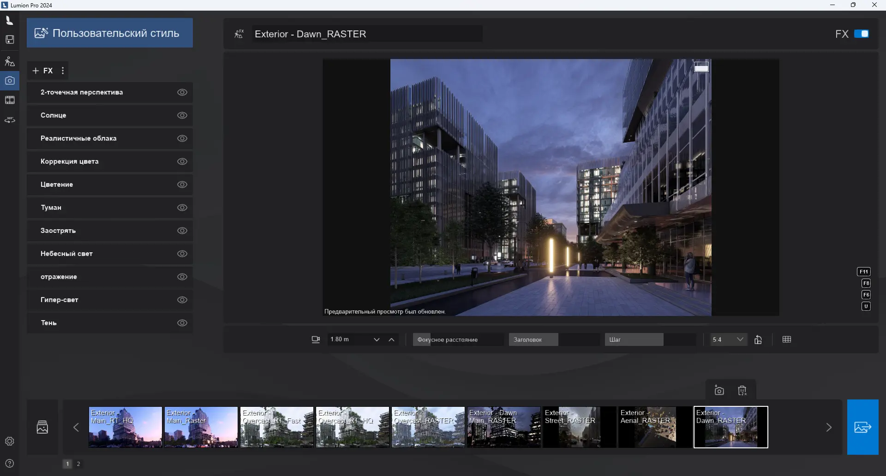Viewport: 886px width, 476px height.
Task: Open 360 Panorama mode in sidebar
Action: coord(10,120)
